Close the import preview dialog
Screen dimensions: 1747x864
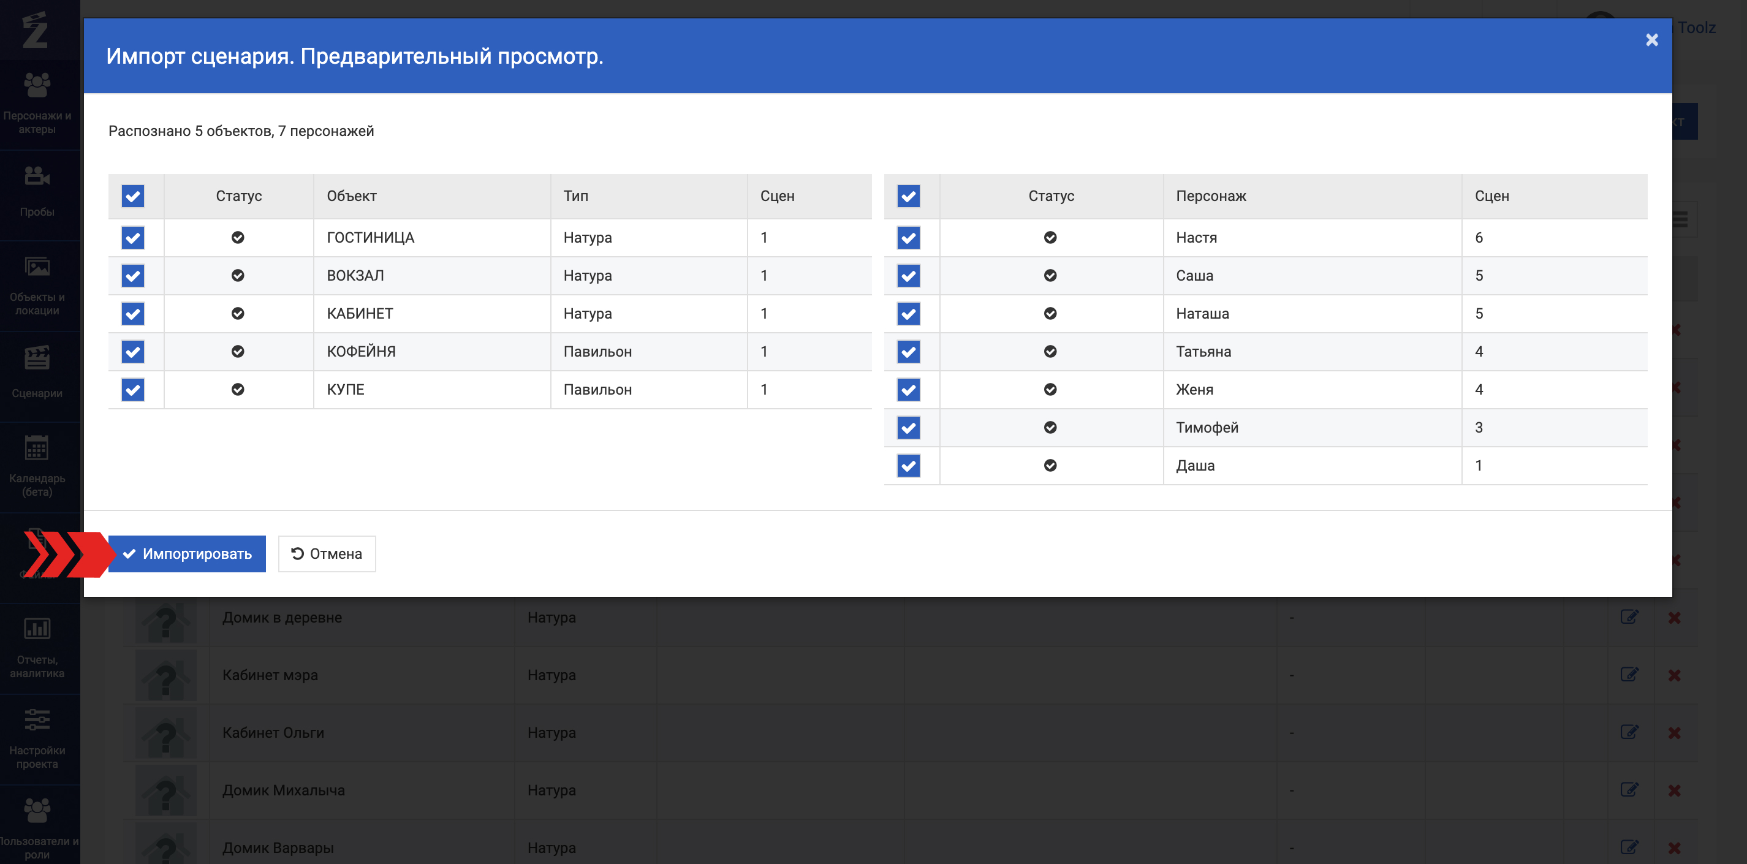point(1651,40)
